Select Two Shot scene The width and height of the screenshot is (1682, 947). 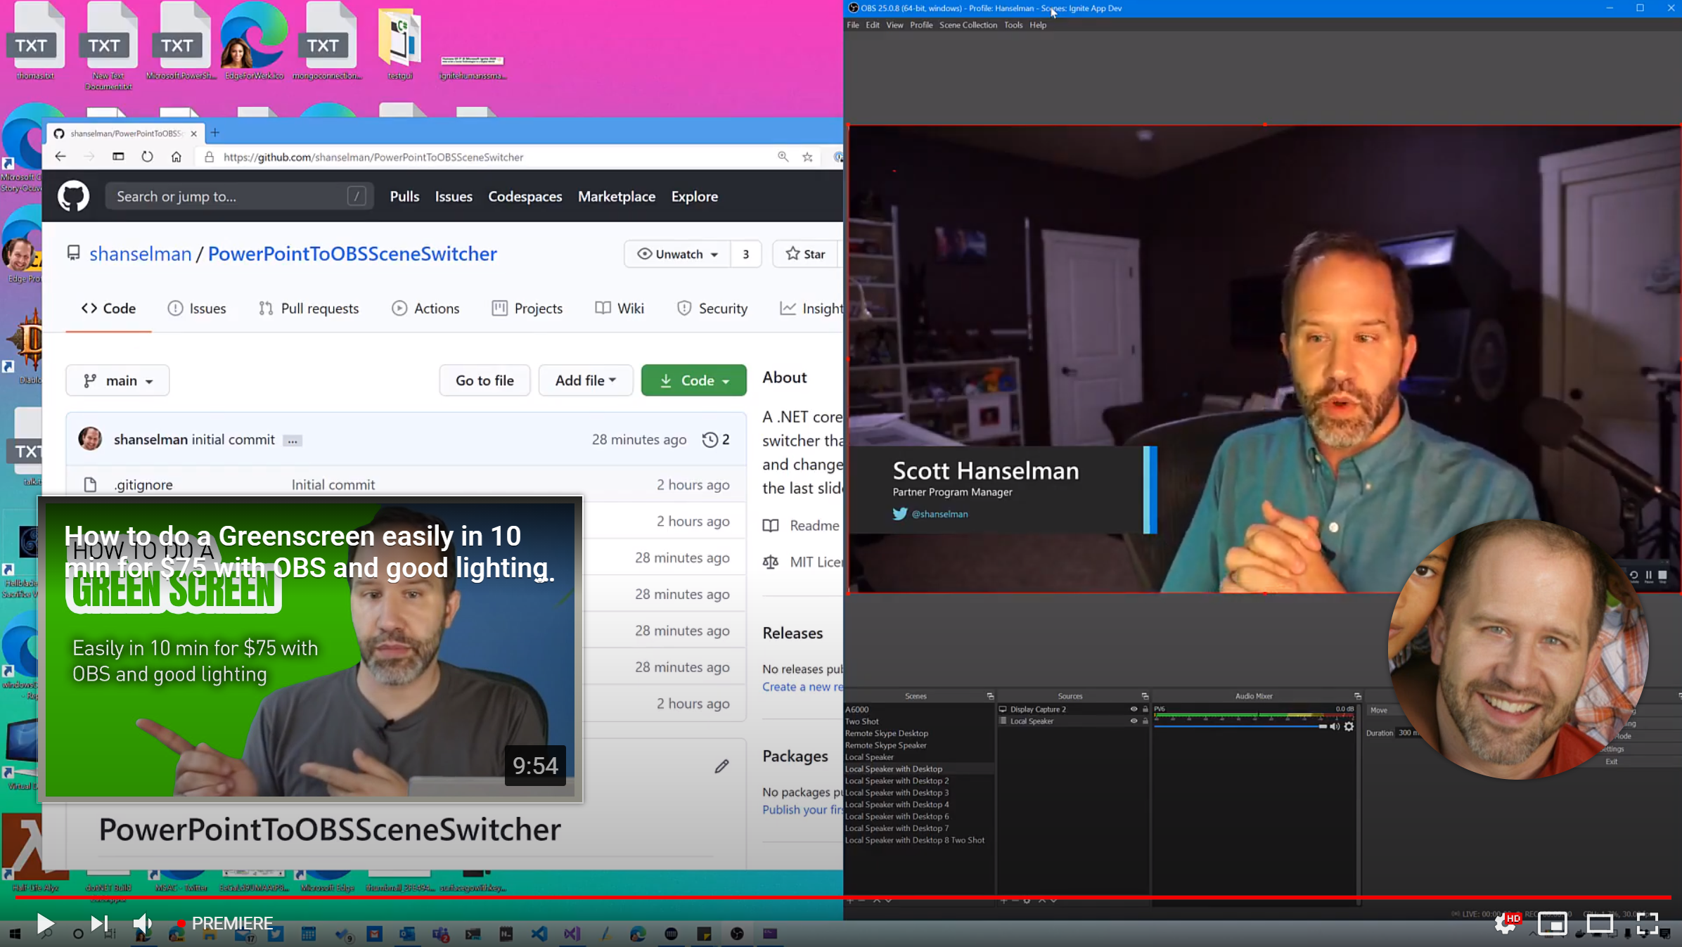coord(861,721)
